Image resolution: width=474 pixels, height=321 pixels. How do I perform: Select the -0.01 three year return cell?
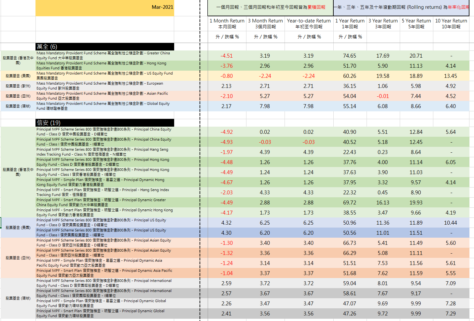(x=383, y=96)
